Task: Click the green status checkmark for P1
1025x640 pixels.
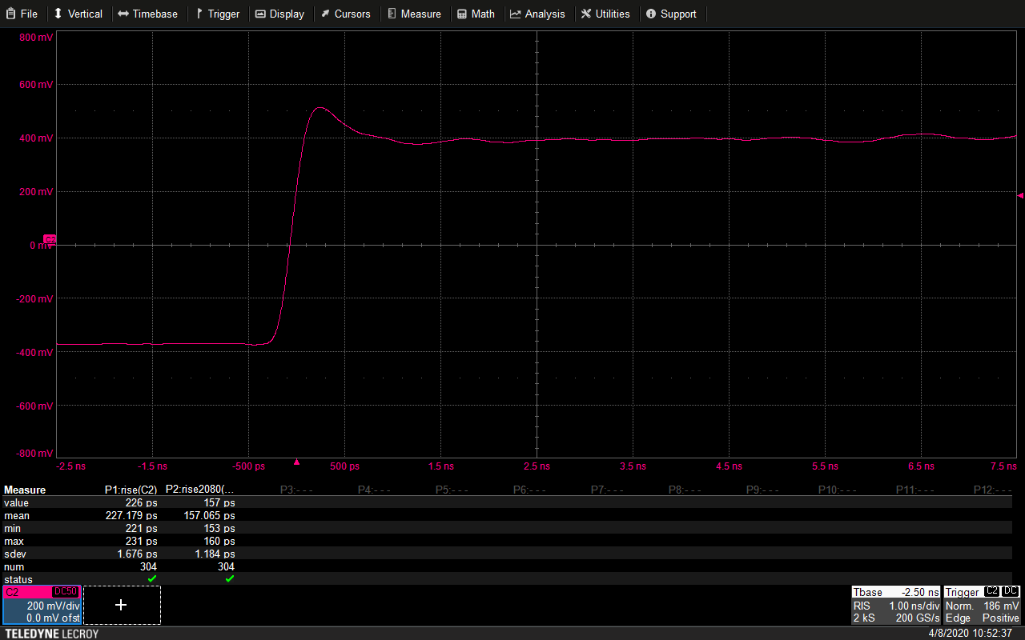Action: click(x=152, y=578)
